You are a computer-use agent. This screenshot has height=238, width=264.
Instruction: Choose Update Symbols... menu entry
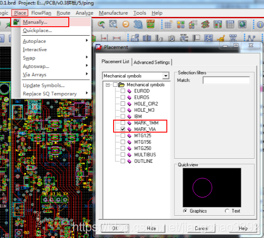coord(44,85)
